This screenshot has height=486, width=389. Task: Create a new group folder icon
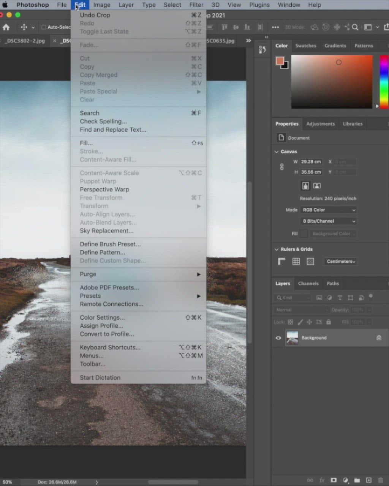tap(357, 480)
